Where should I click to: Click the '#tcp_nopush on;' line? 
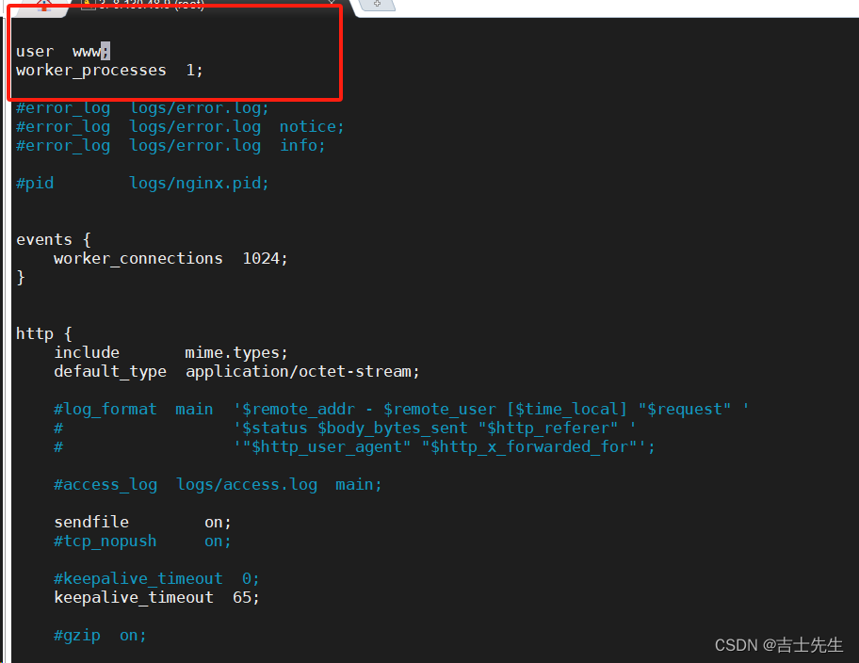142,542
